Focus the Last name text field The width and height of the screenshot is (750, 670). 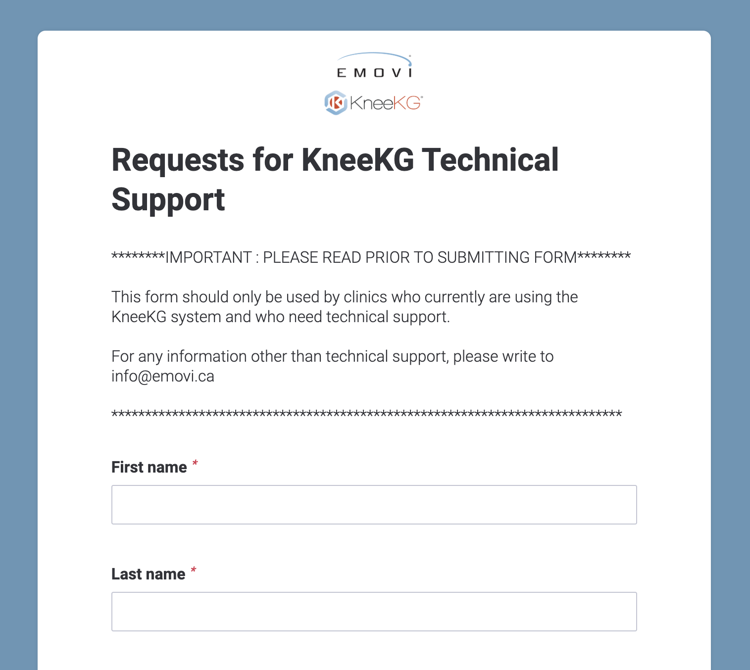point(374,612)
